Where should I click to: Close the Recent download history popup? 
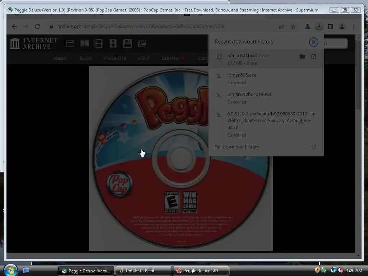pos(313,42)
